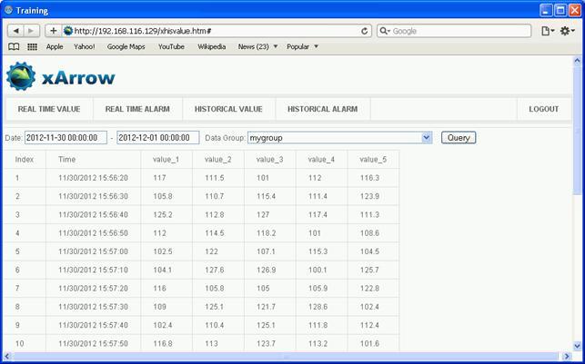Click the start date field 2012-11-30

click(66, 138)
